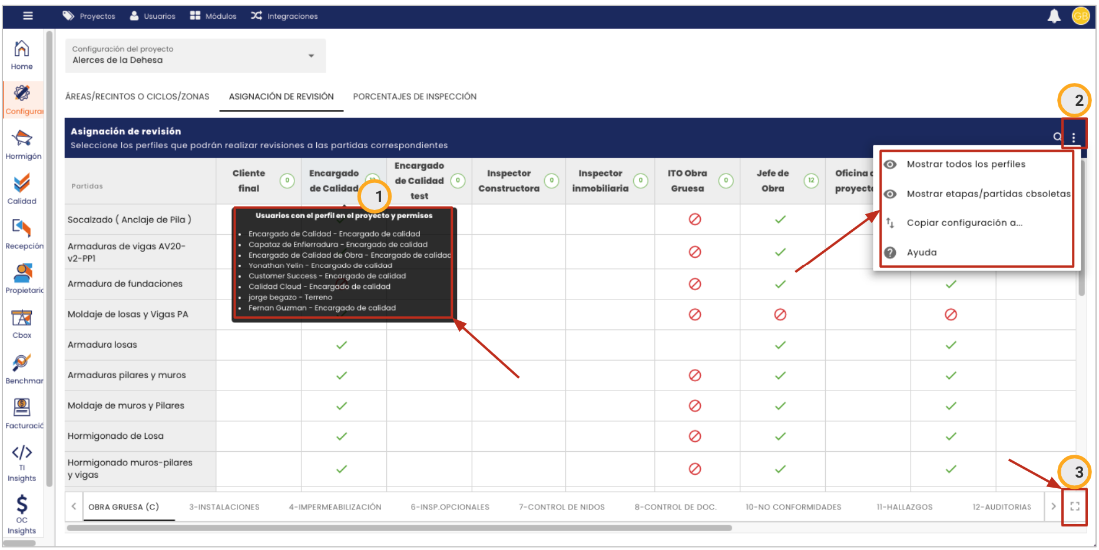Screen dimensions: 1099x550
Task: Open the three-dot options menu
Action: click(x=1074, y=137)
